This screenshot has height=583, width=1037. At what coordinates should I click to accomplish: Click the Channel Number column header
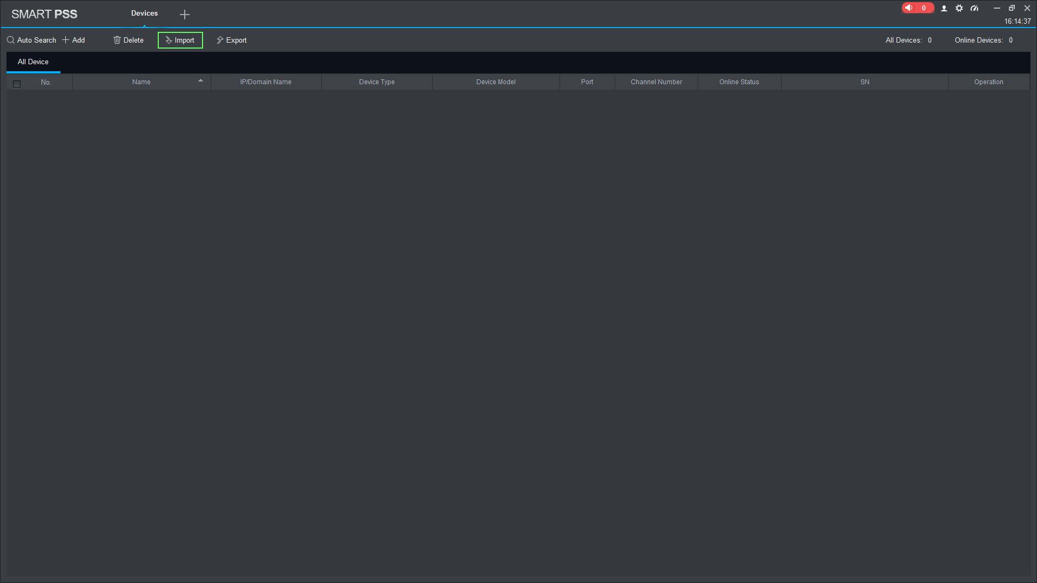[x=656, y=82]
